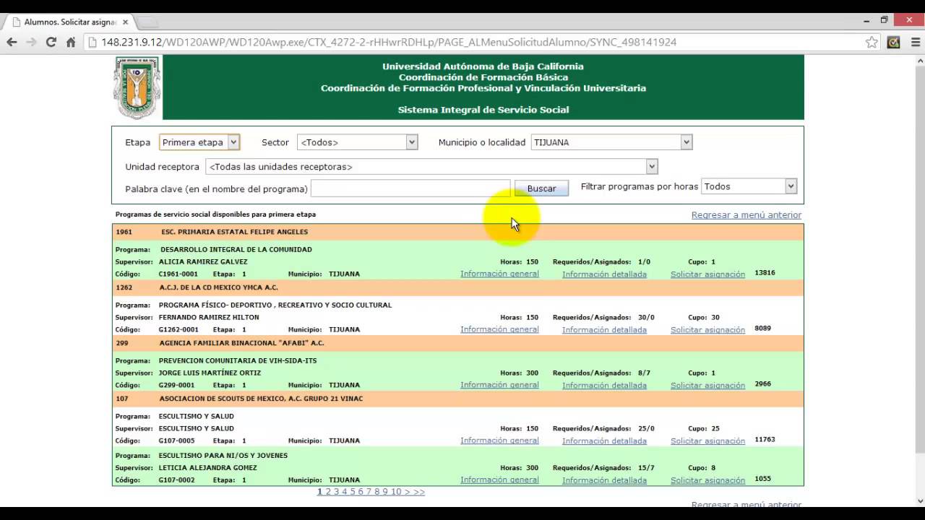The width and height of the screenshot is (925, 520).
Task: Click the scrollbar up arrow
Action: point(919,61)
